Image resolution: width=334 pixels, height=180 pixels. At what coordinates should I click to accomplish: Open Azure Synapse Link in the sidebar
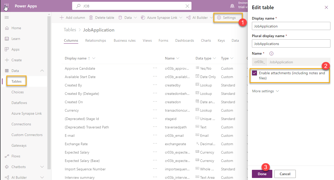tap(27, 113)
